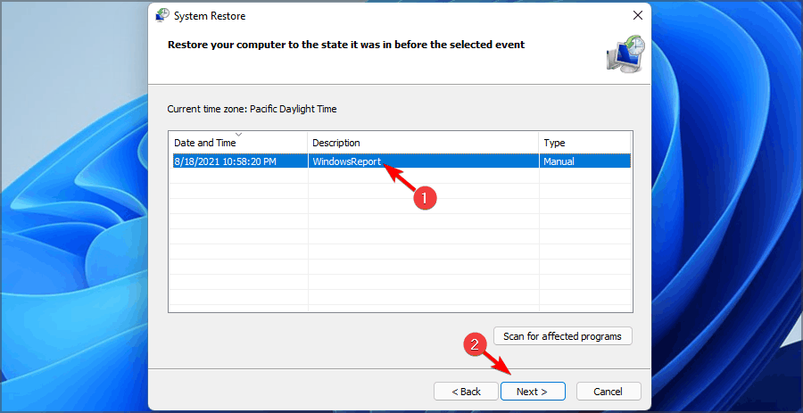This screenshot has width=803, height=413.
Task: Select the WindowsReport restore point description
Action: [346, 161]
